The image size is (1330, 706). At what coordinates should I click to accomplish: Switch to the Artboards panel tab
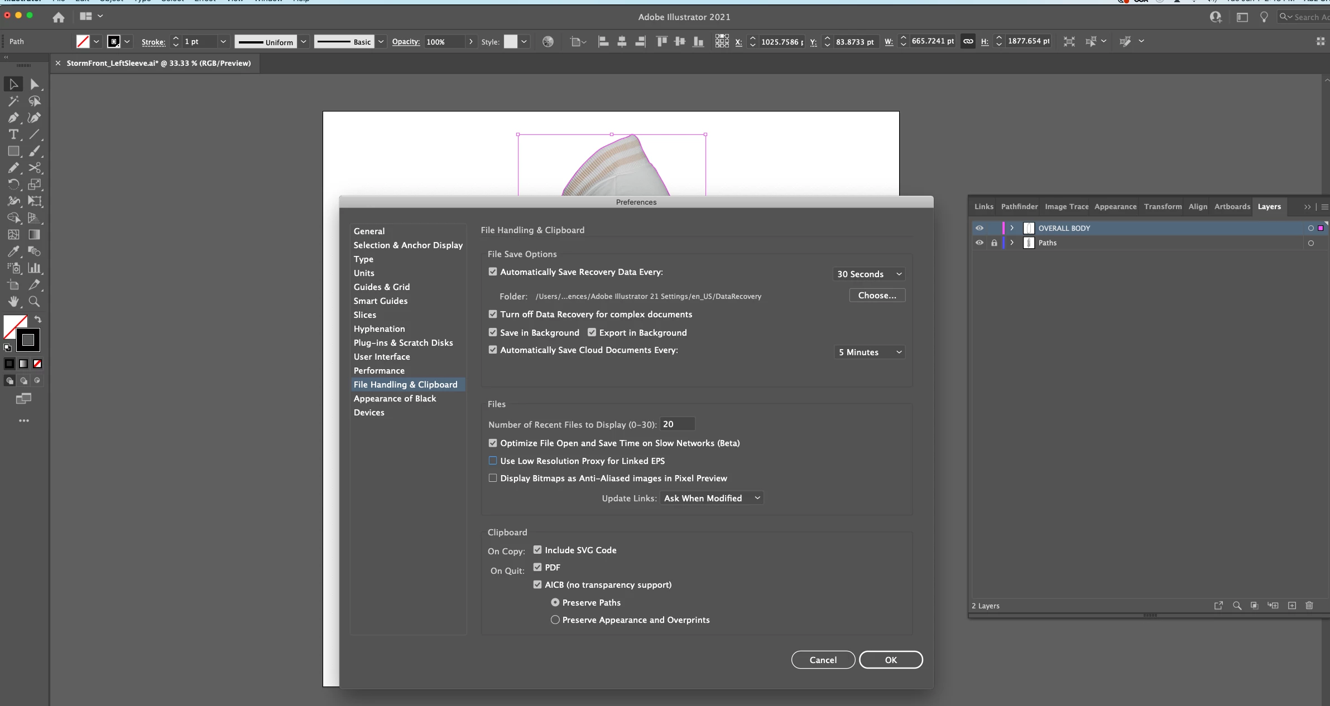pos(1232,206)
